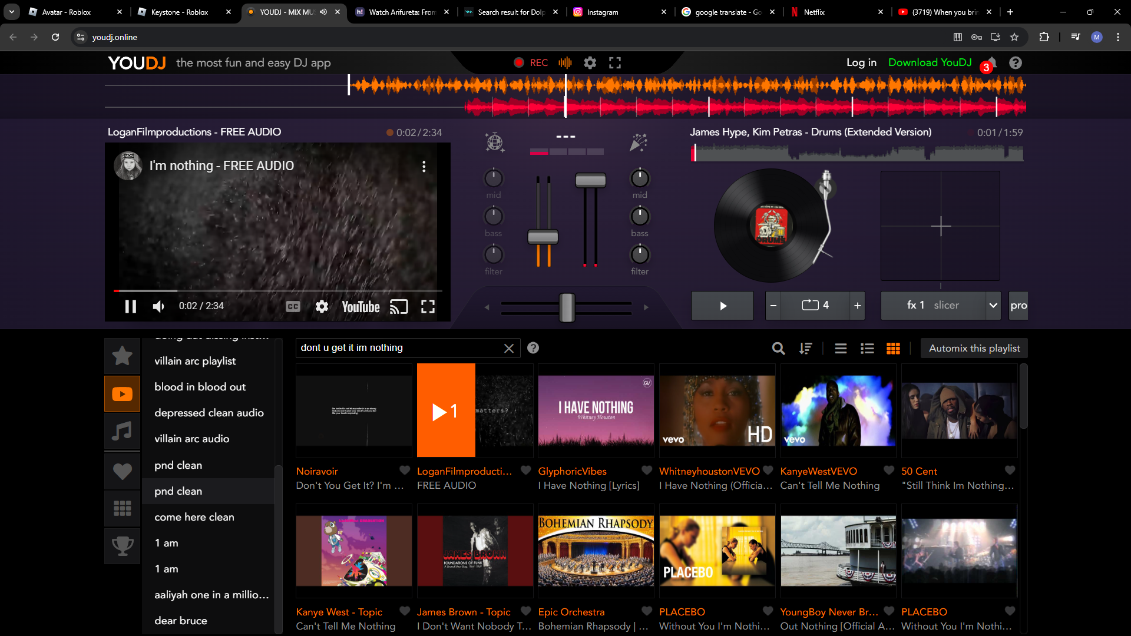Image resolution: width=1131 pixels, height=636 pixels.
Task: Open YouTube player settings gear
Action: [322, 306]
